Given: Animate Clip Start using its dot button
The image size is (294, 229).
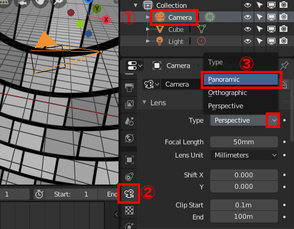Looking at the screenshot, I should pyautogui.click(x=284, y=205).
